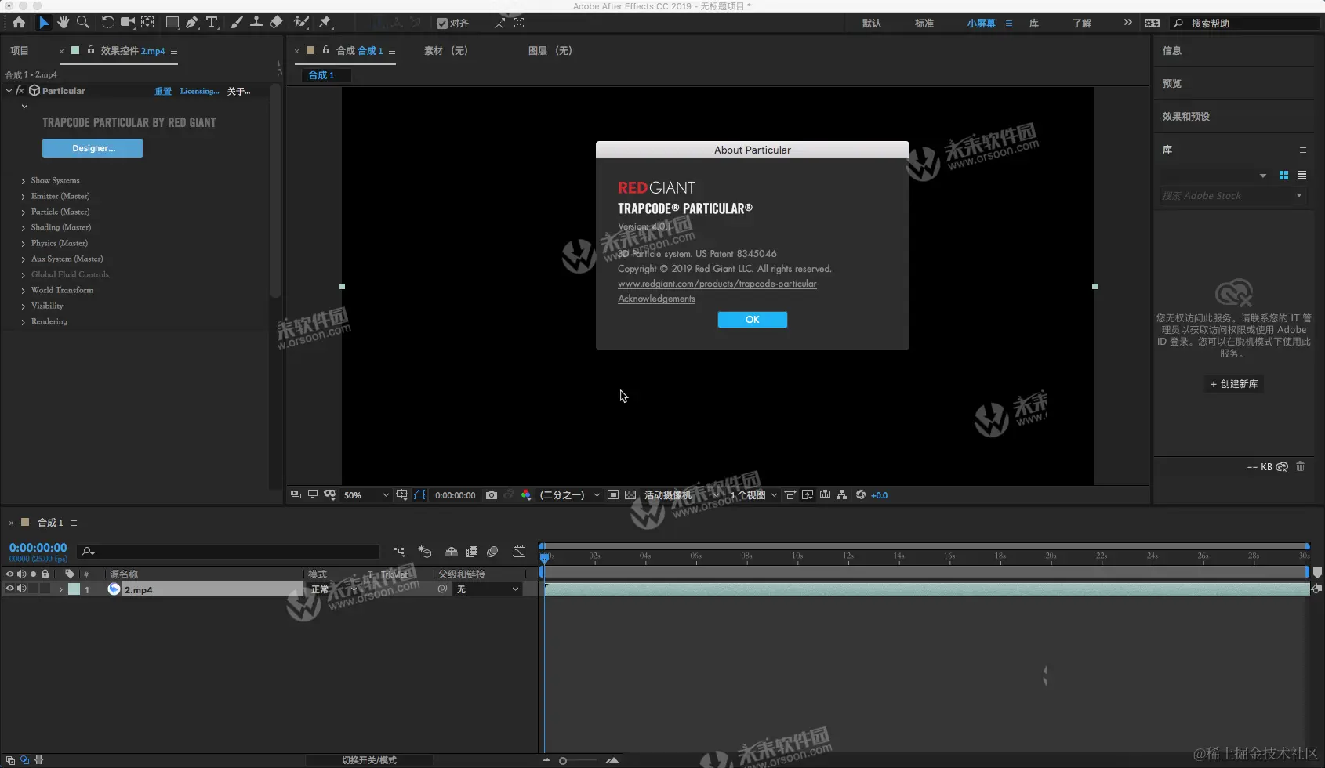Select the Zoom magnifier tool
Viewport: 1325px width, 768px height.
click(x=83, y=23)
